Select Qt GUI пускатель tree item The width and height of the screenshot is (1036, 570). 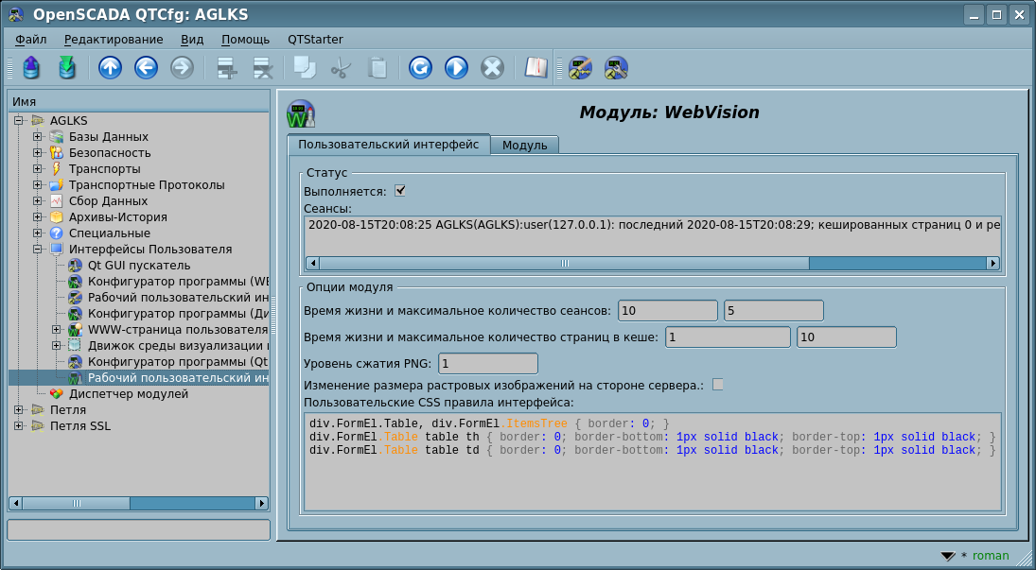pyautogui.click(x=139, y=266)
